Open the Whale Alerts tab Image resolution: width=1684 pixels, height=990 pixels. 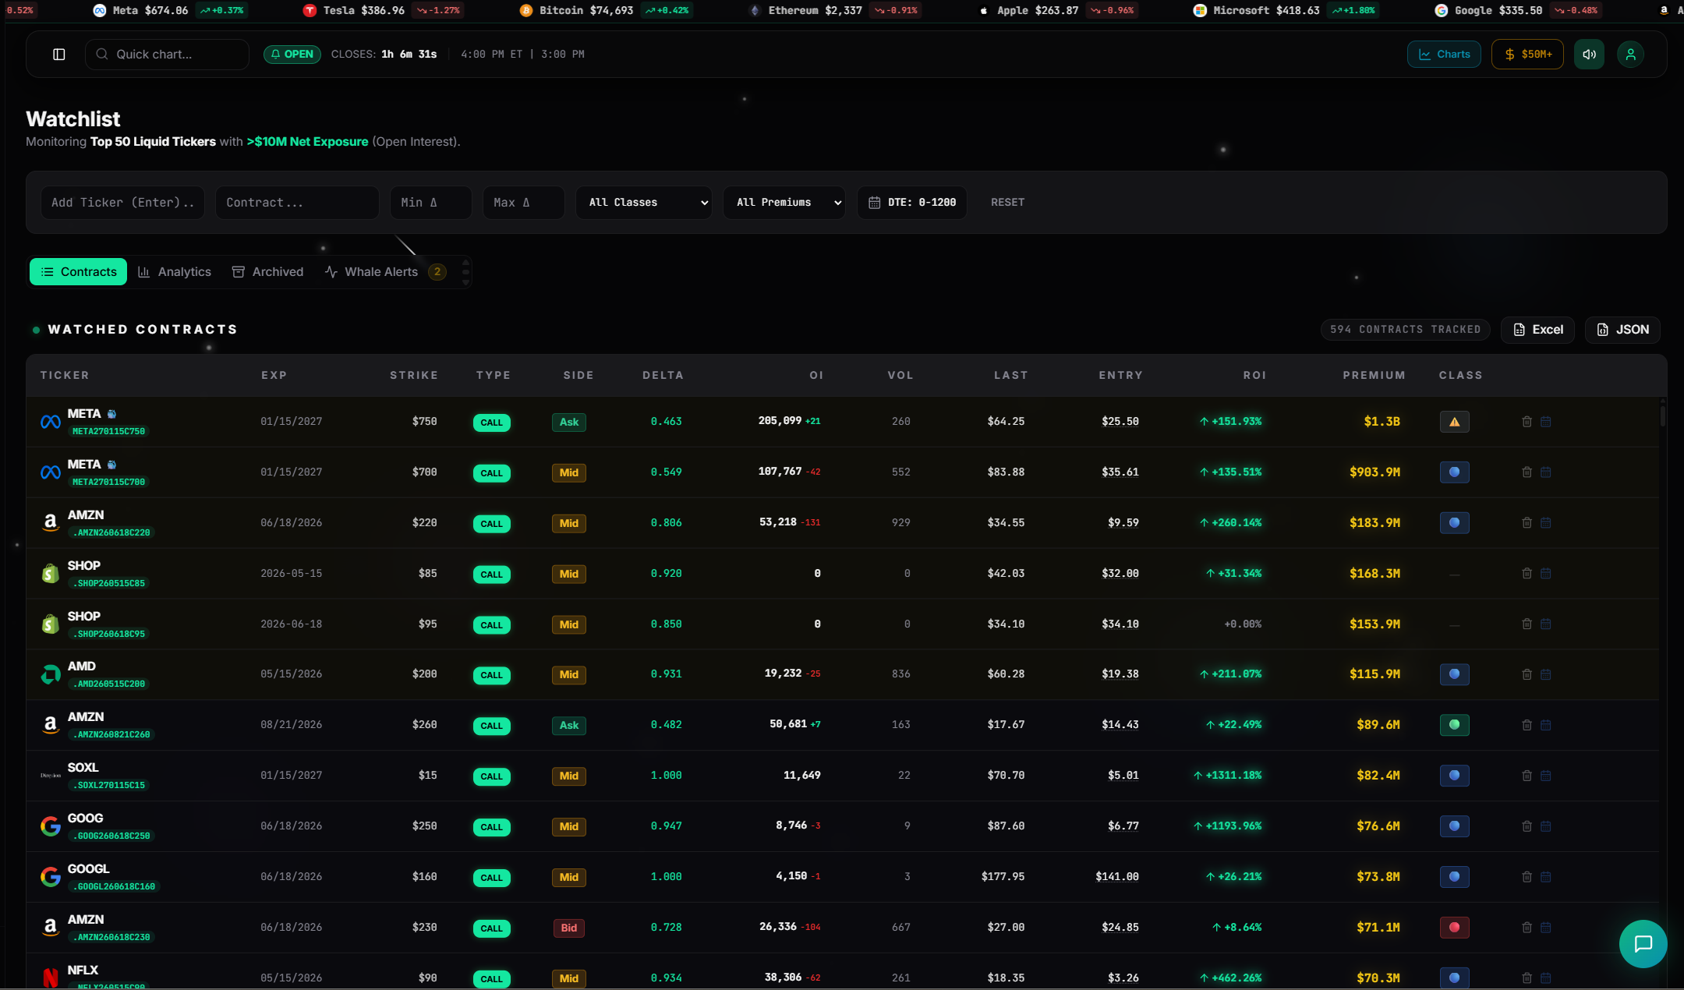(x=385, y=272)
